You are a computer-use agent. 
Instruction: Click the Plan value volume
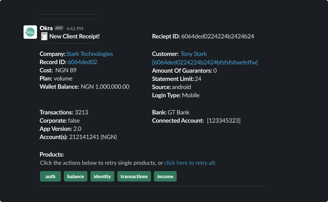(x=63, y=79)
